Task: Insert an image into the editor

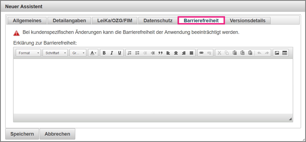Action: tap(277, 53)
